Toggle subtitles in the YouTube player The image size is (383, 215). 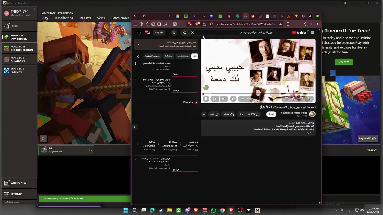click(x=286, y=99)
